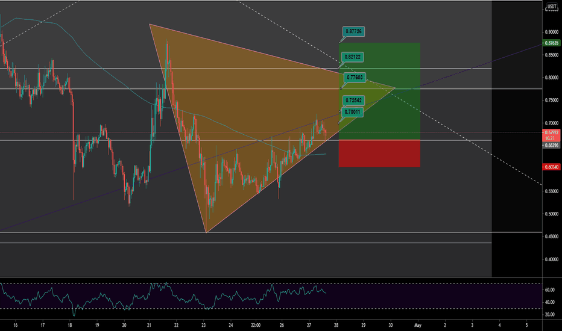Image resolution: width=562 pixels, height=331 pixels.
Task: Click the 0.40000 price axis tick
Action: tap(552, 259)
